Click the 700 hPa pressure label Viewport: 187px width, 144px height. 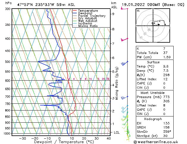pyautogui.click(x=8, y=97)
